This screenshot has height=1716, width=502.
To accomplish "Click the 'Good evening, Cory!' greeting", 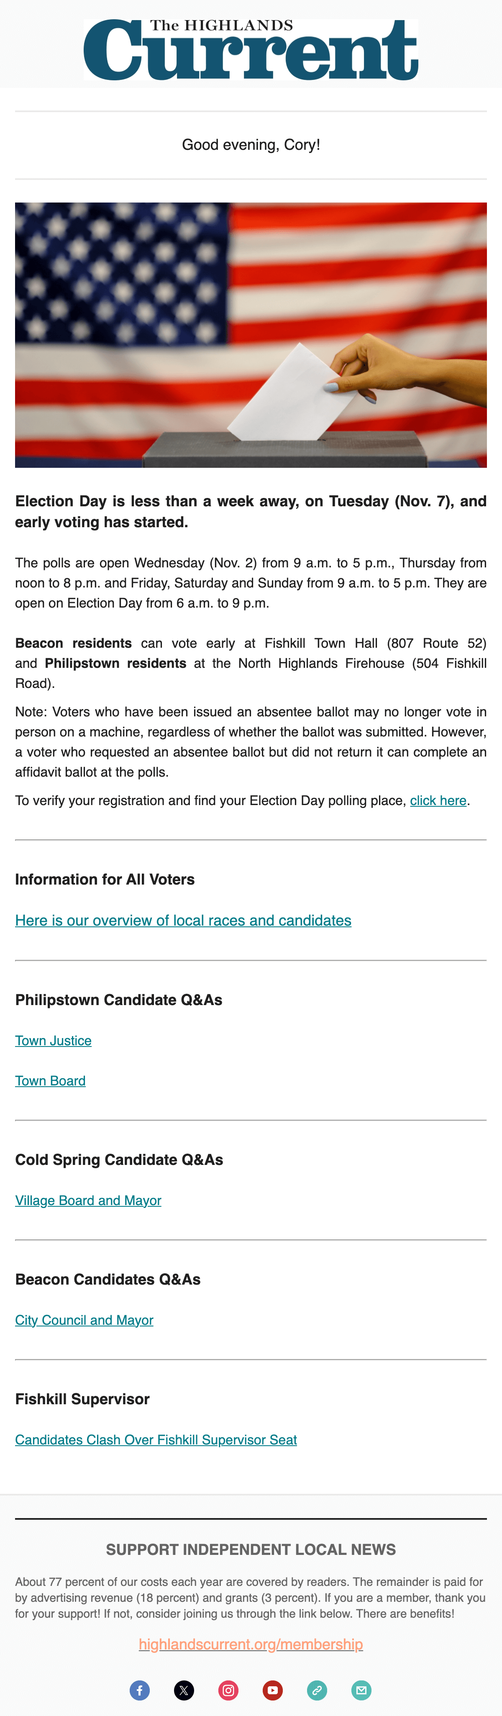I will tap(251, 144).
